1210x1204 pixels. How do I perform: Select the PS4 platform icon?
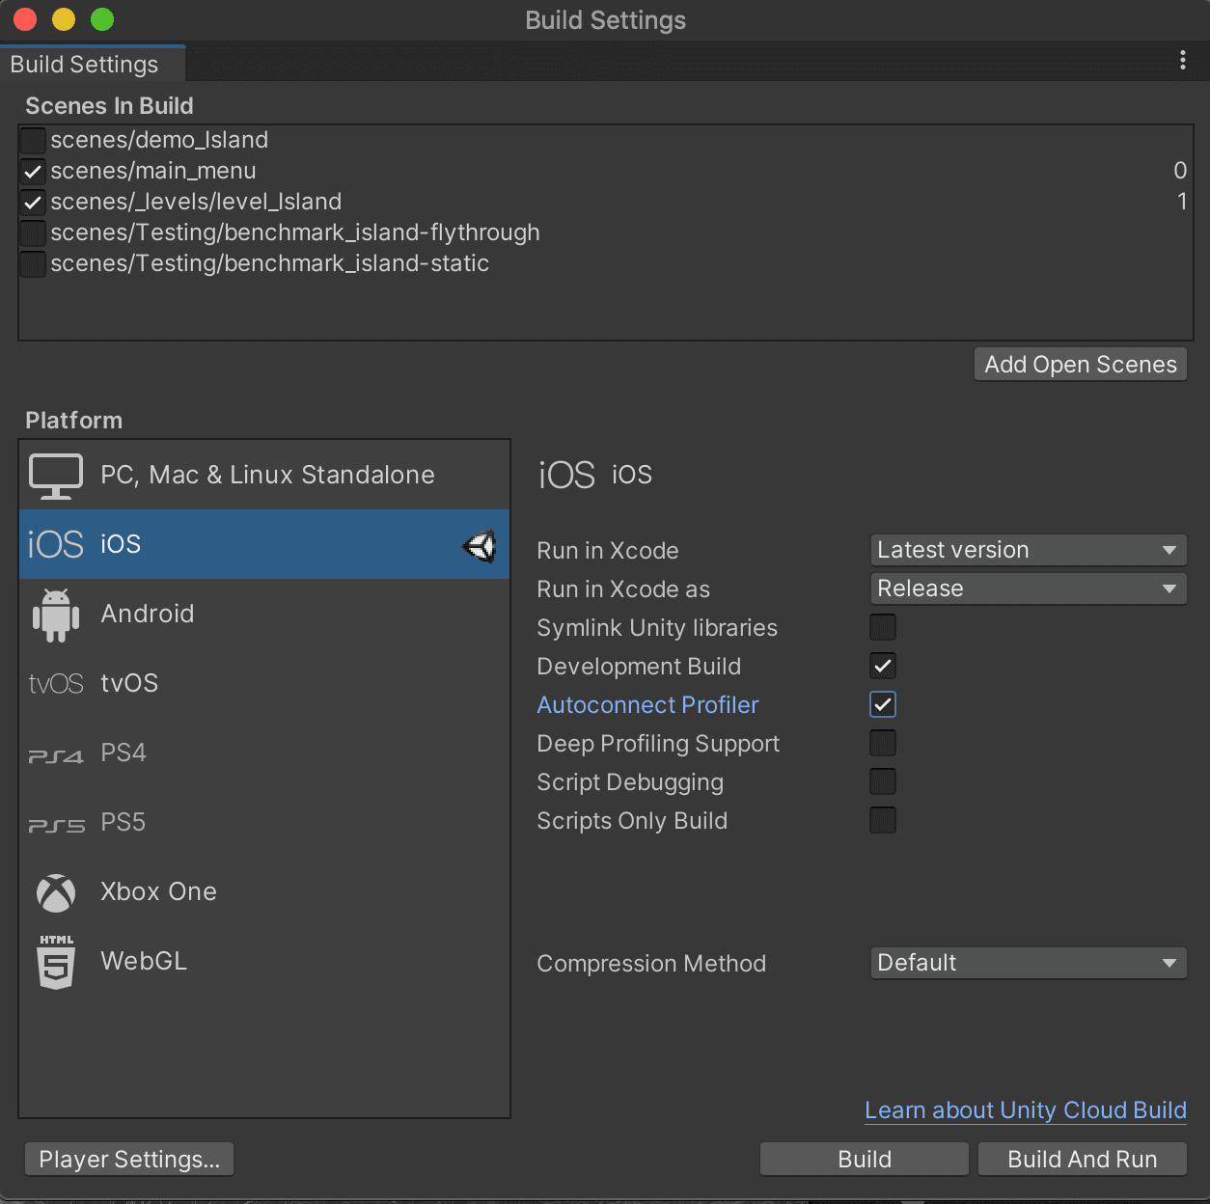coord(55,753)
